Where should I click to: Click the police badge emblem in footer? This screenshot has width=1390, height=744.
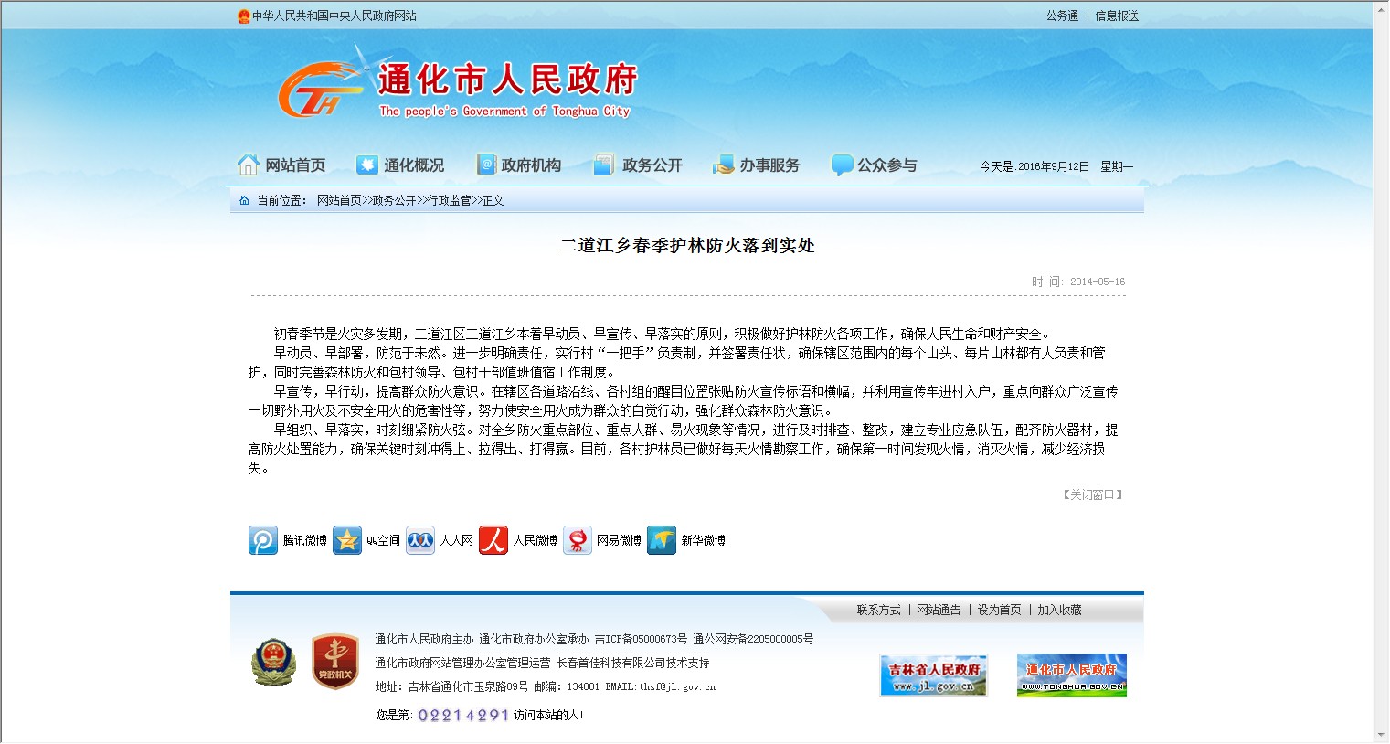(x=273, y=662)
